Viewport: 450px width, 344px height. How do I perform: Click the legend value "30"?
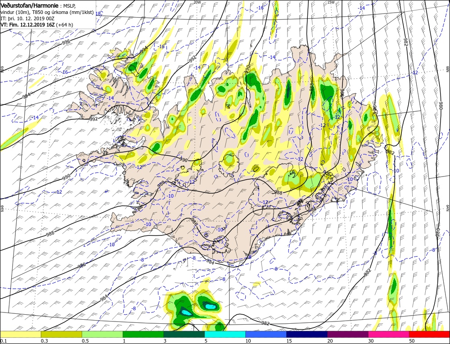click(x=371, y=341)
